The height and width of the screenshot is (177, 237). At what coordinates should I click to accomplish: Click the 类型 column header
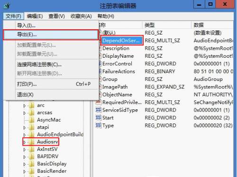point(167,25)
